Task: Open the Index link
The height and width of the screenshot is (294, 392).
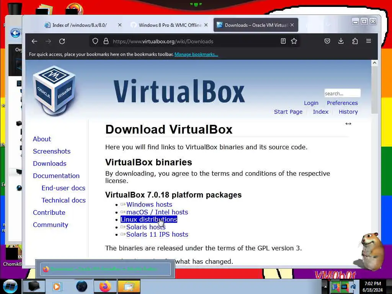Action: click(x=320, y=112)
